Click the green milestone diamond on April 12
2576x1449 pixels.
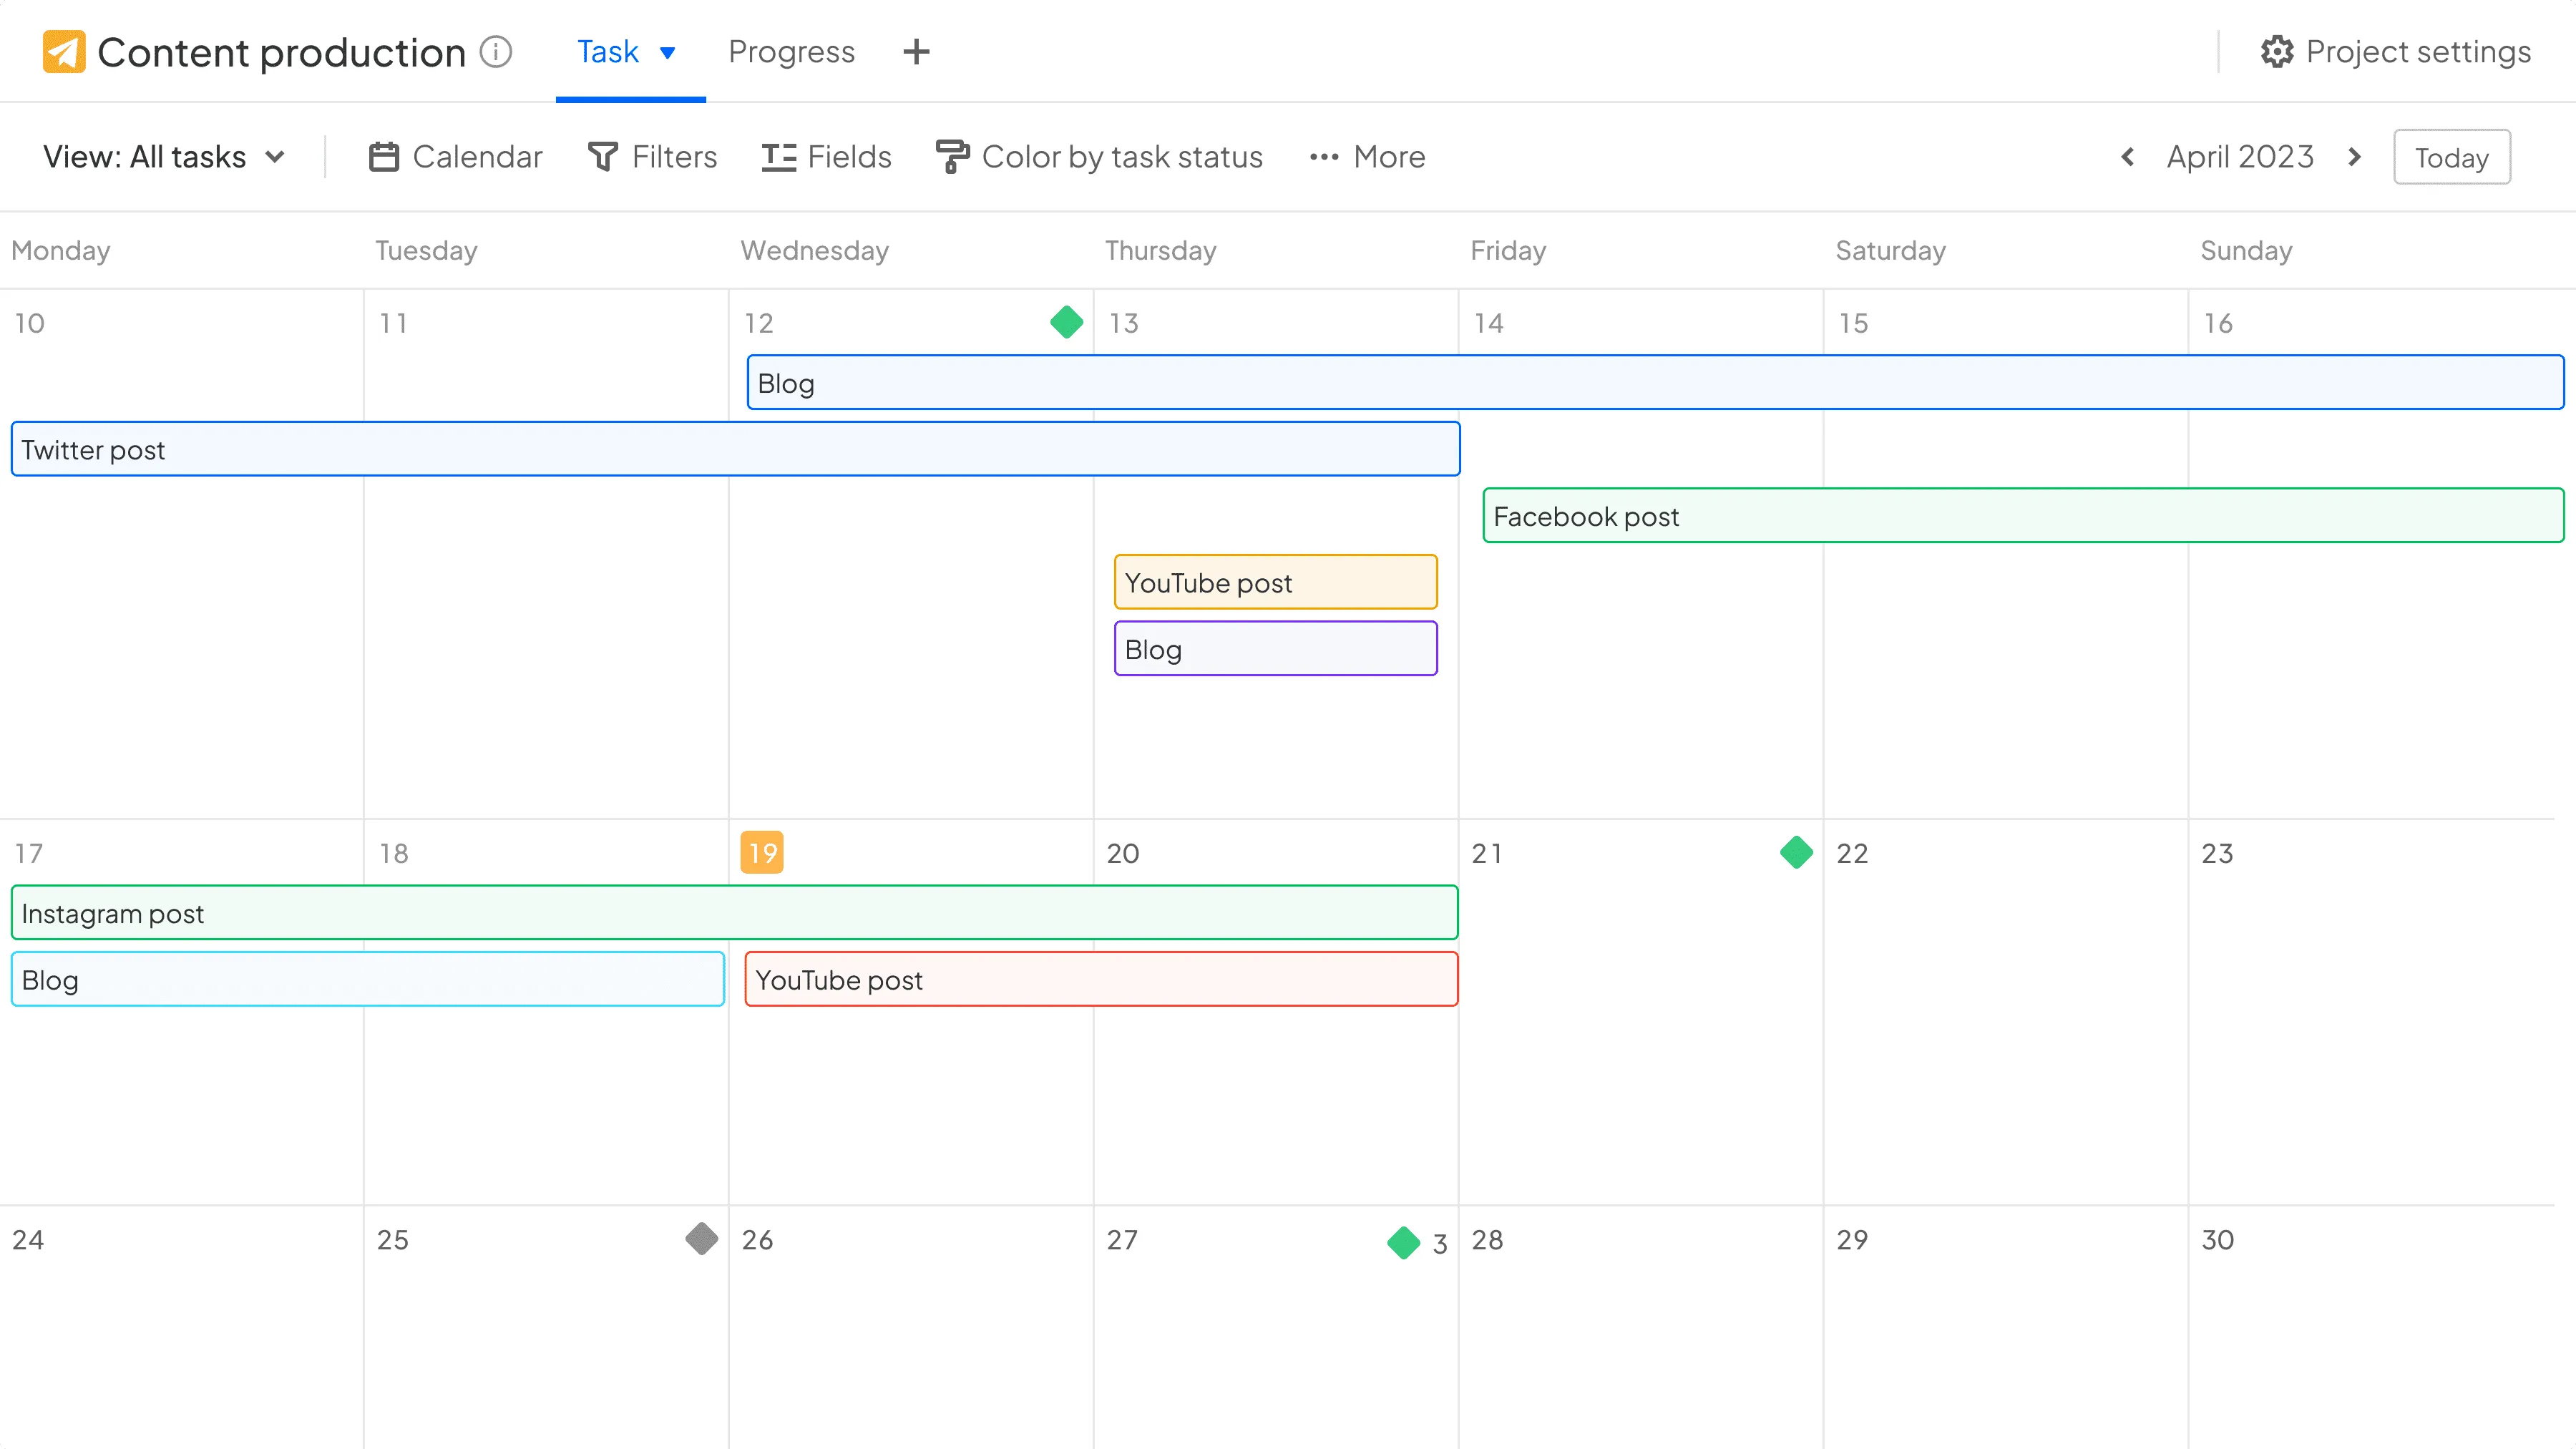tap(1067, 322)
